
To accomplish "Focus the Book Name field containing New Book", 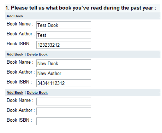I will (64, 63).
